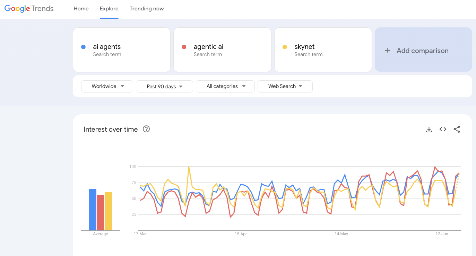Edit the 'ai agents' search term
Screen dimensions: 476x256
pyautogui.click(x=122, y=50)
